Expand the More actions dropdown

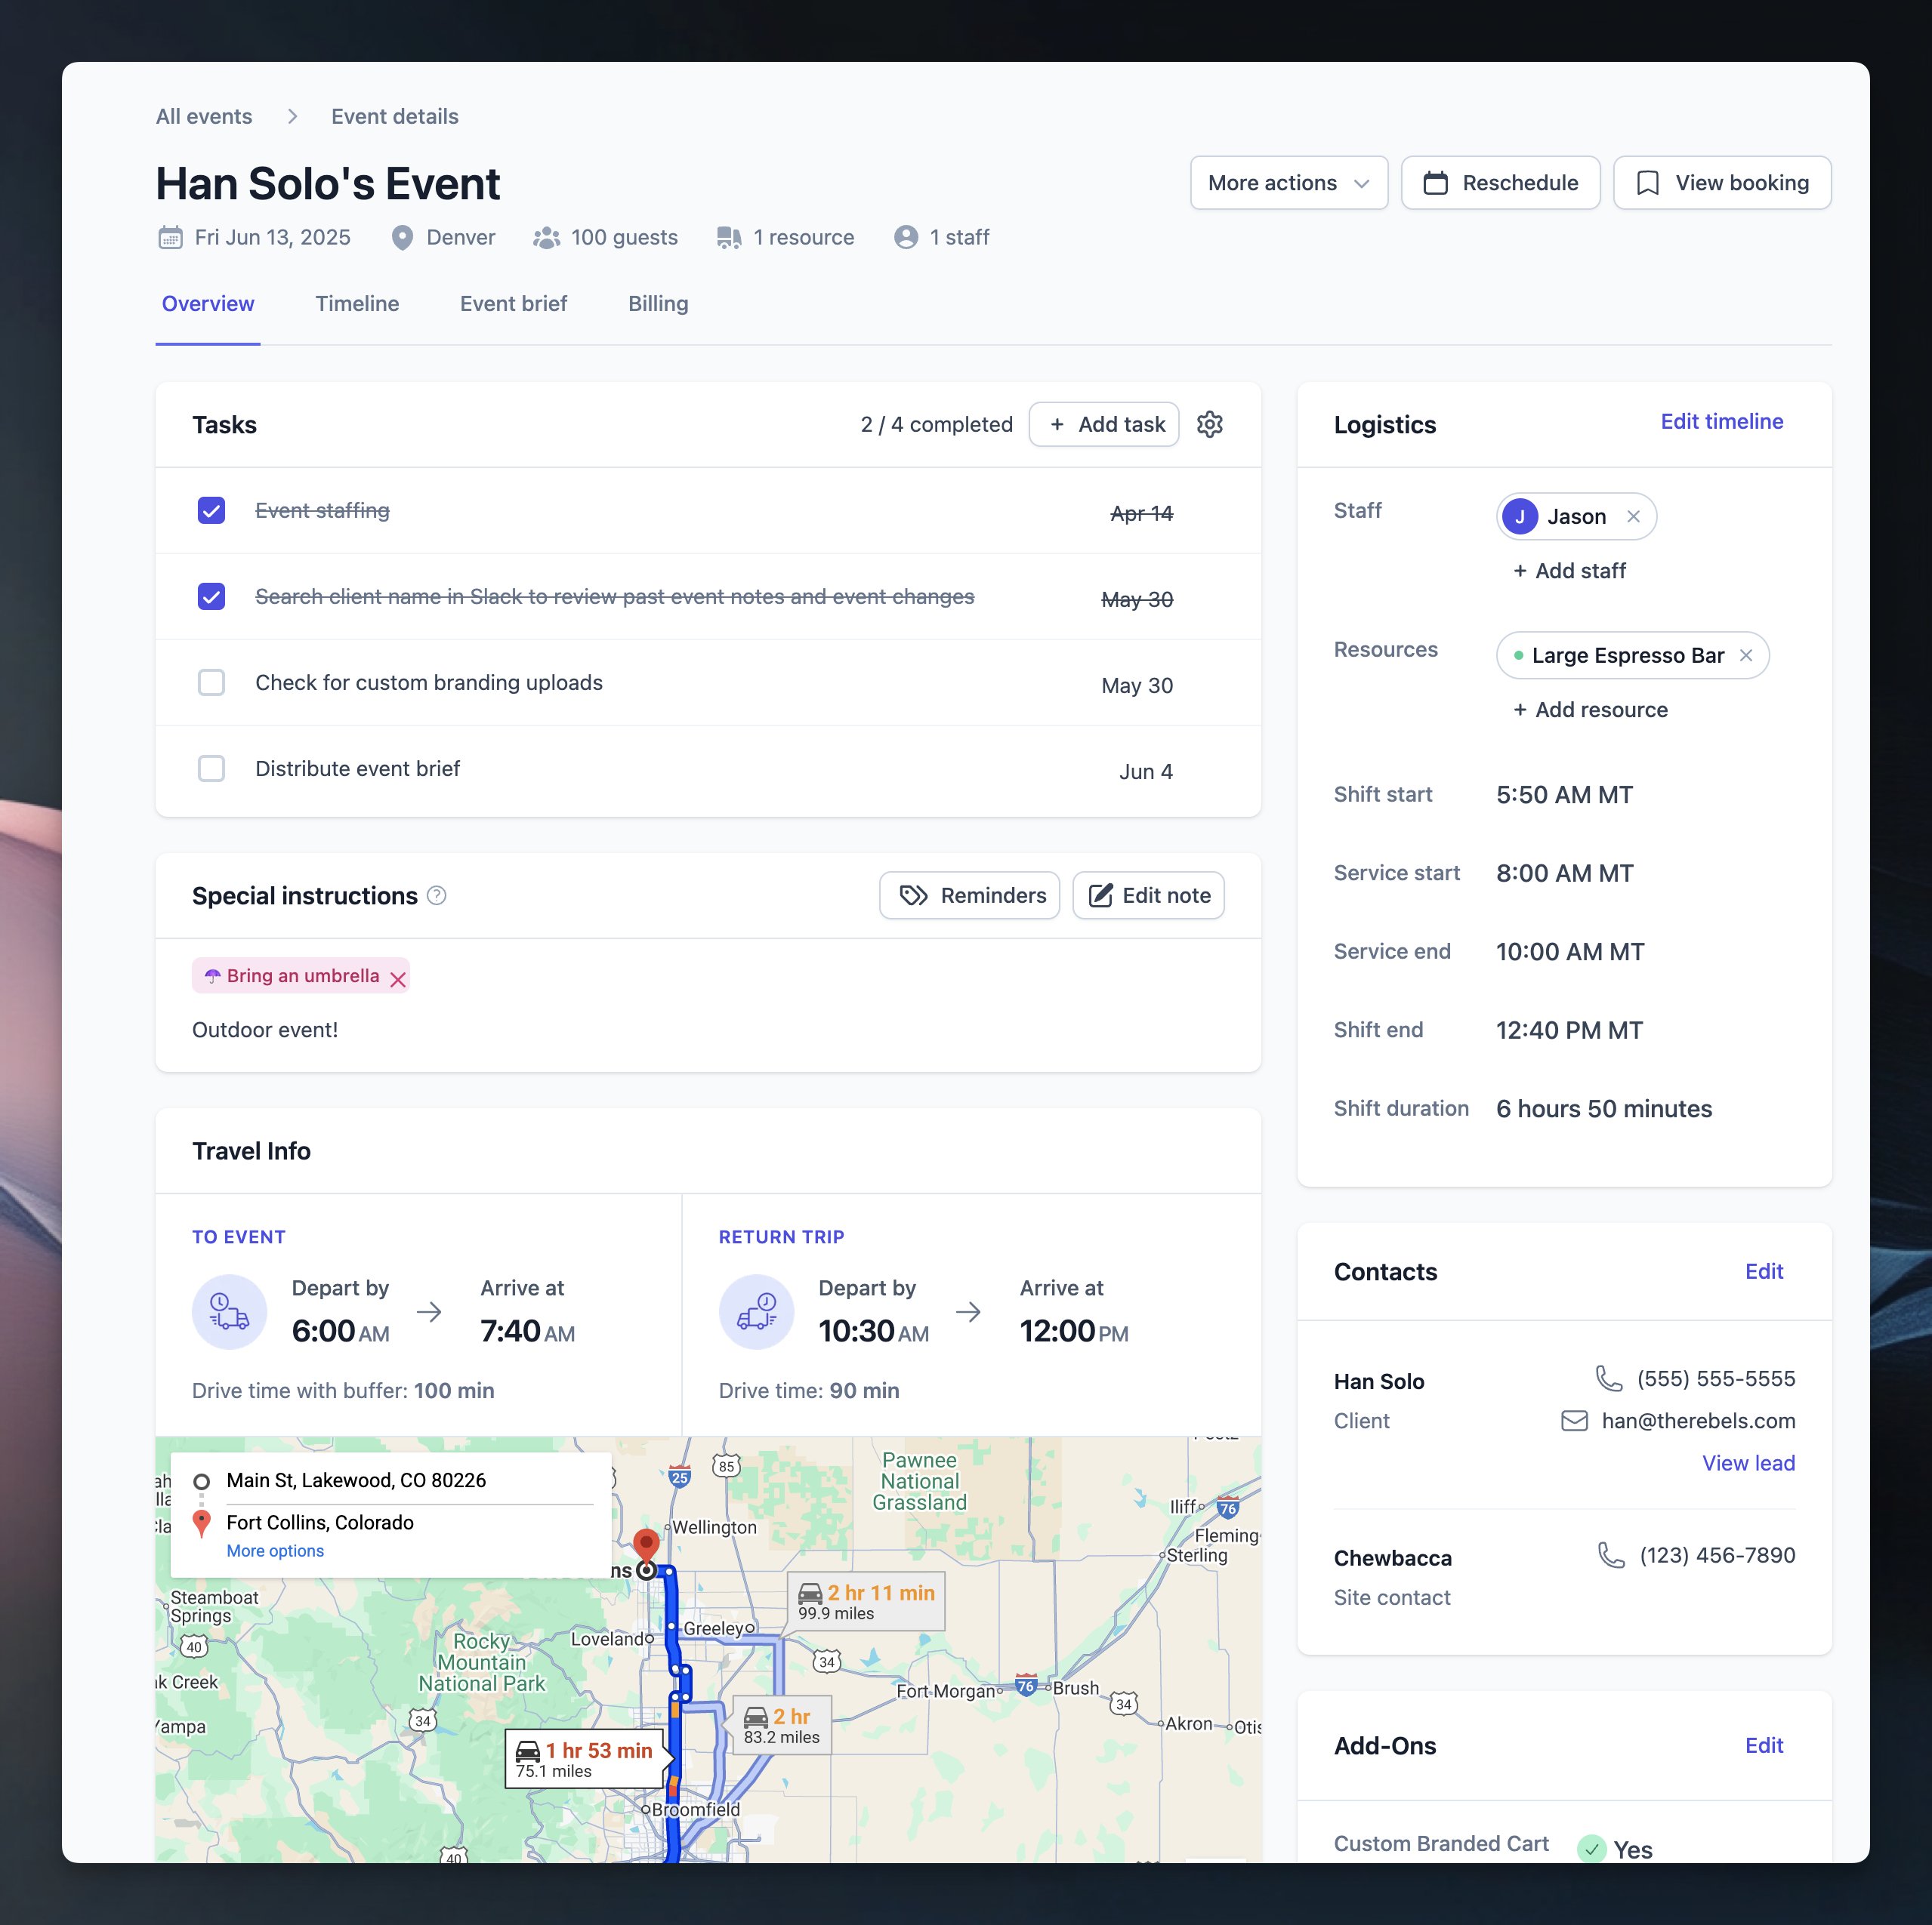coord(1288,183)
